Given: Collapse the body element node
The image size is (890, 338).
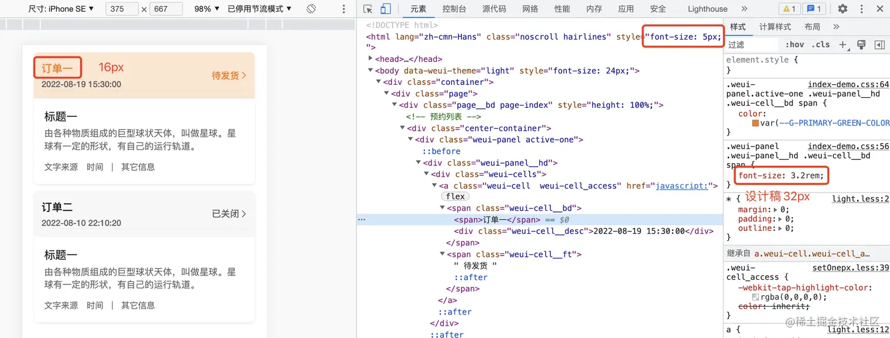Looking at the screenshot, I should pos(370,71).
